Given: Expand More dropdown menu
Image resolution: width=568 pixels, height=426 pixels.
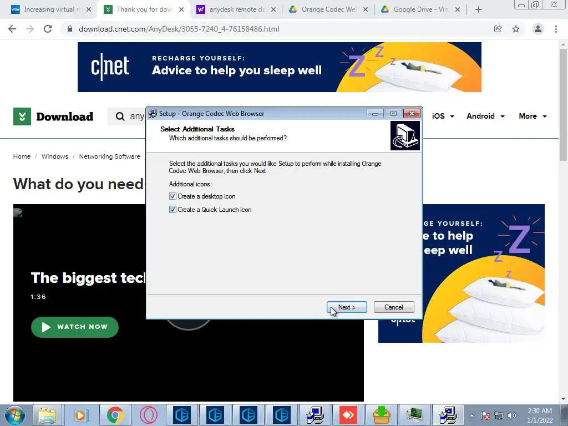Looking at the screenshot, I should pyautogui.click(x=532, y=116).
